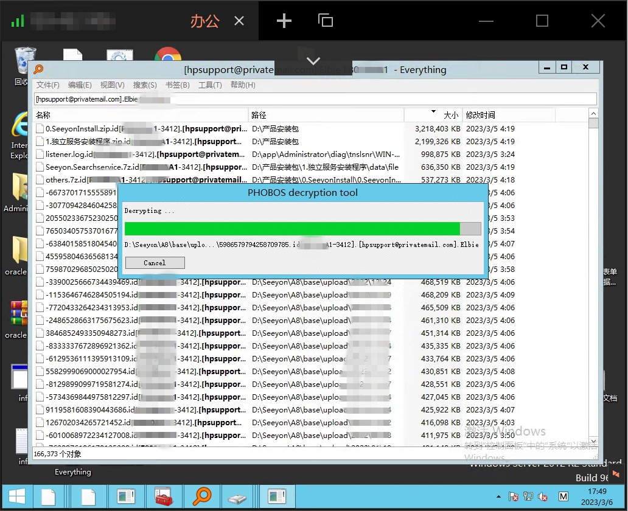This screenshot has height=511, width=628.
Task: Click the Action Center flag tray icon
Action: tap(514, 496)
